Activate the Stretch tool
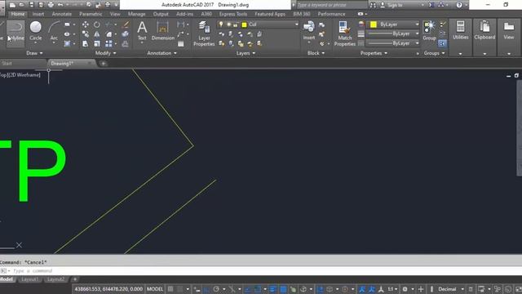 point(85,43)
